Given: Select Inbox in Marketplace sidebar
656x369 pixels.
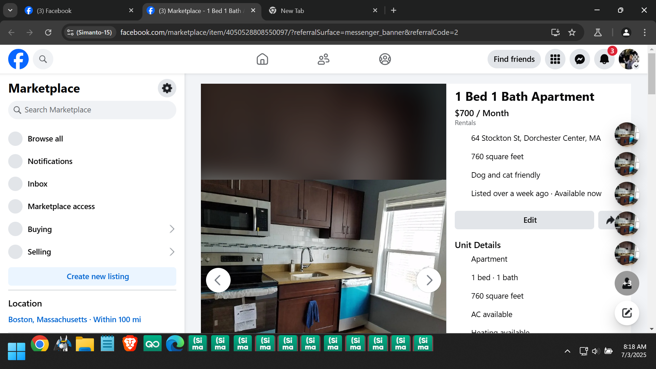Looking at the screenshot, I should click(x=38, y=184).
